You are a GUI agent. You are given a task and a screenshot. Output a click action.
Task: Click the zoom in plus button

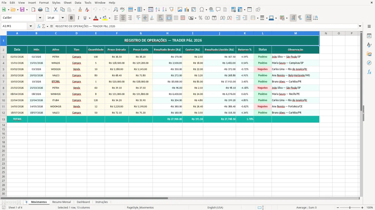click(362, 208)
